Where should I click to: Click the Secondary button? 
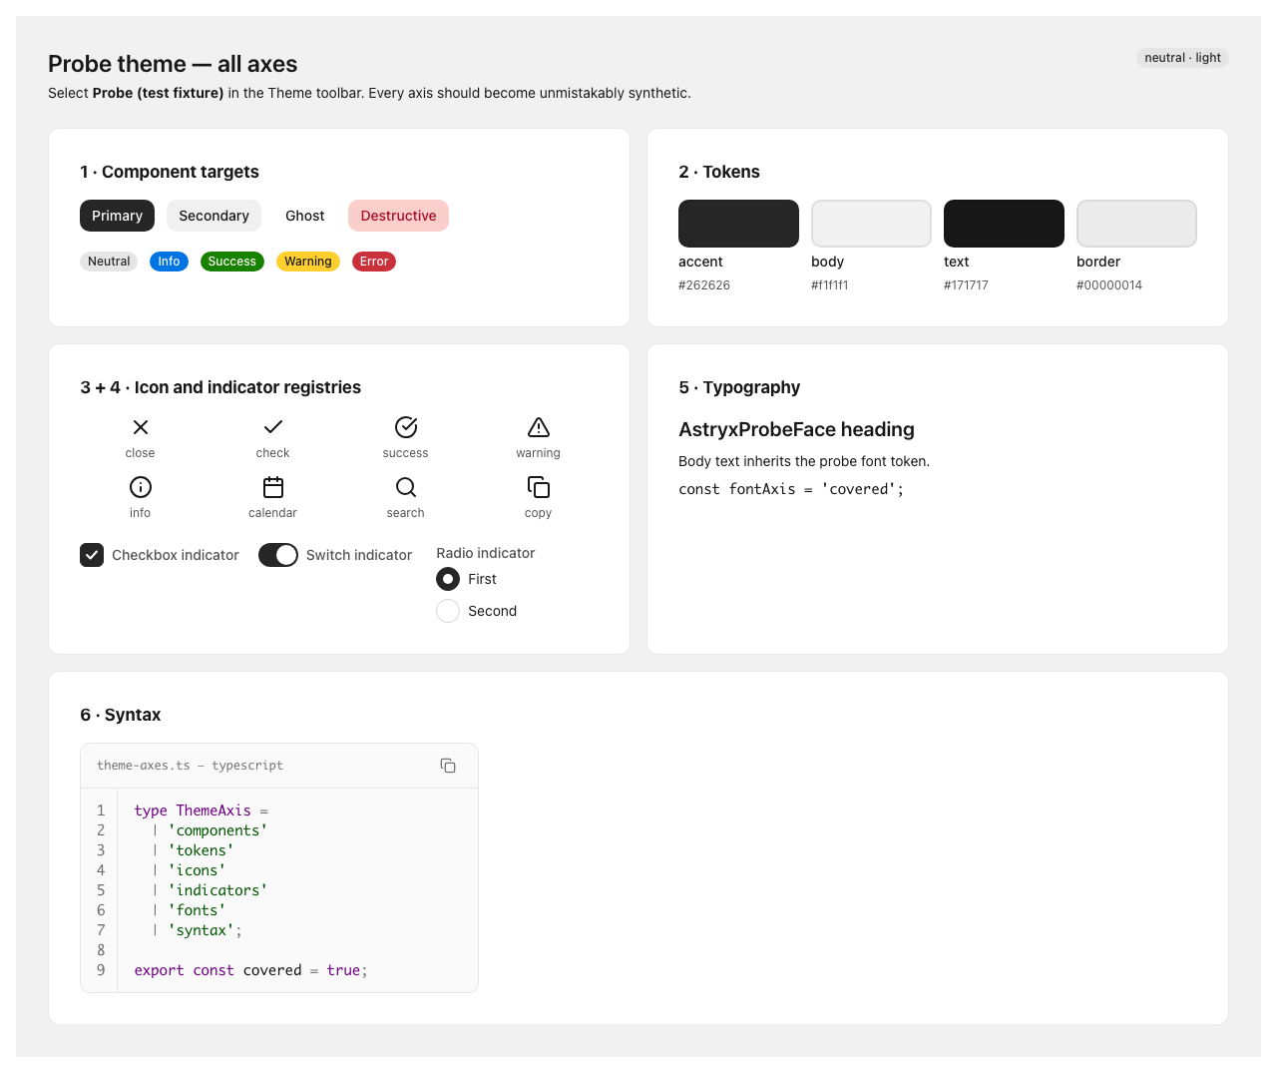click(x=214, y=216)
